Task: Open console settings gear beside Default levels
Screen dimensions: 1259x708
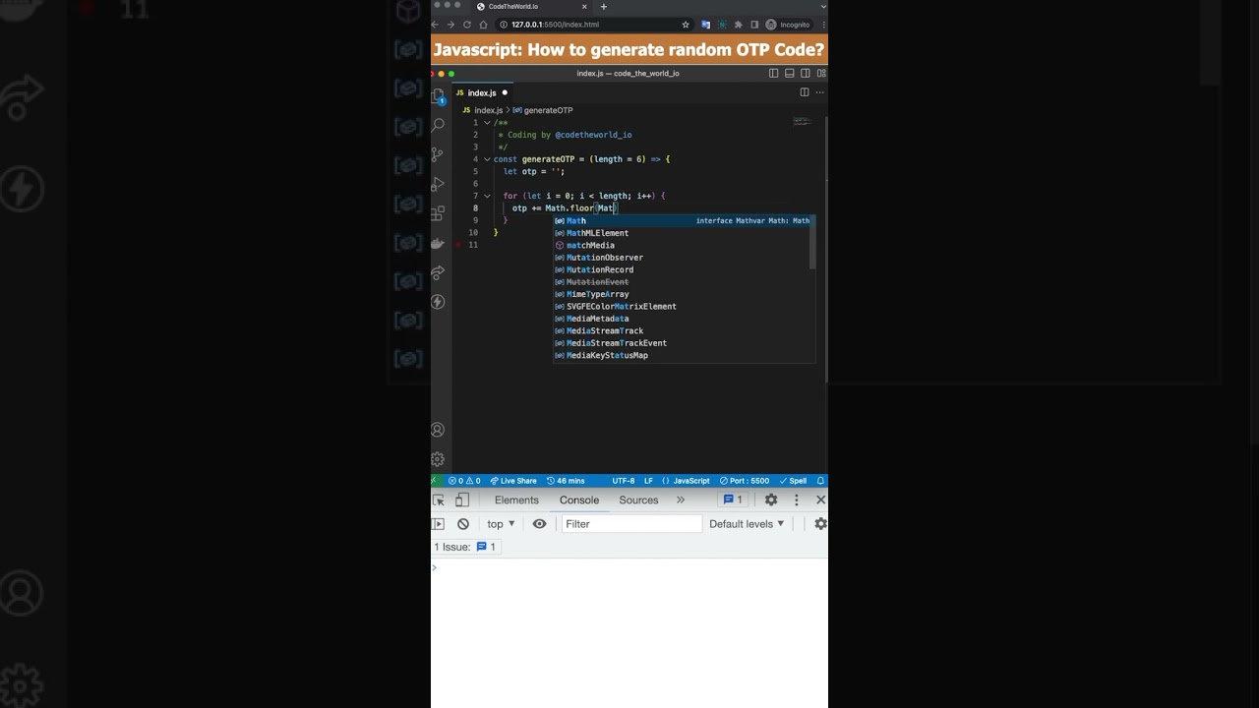Action: click(820, 524)
